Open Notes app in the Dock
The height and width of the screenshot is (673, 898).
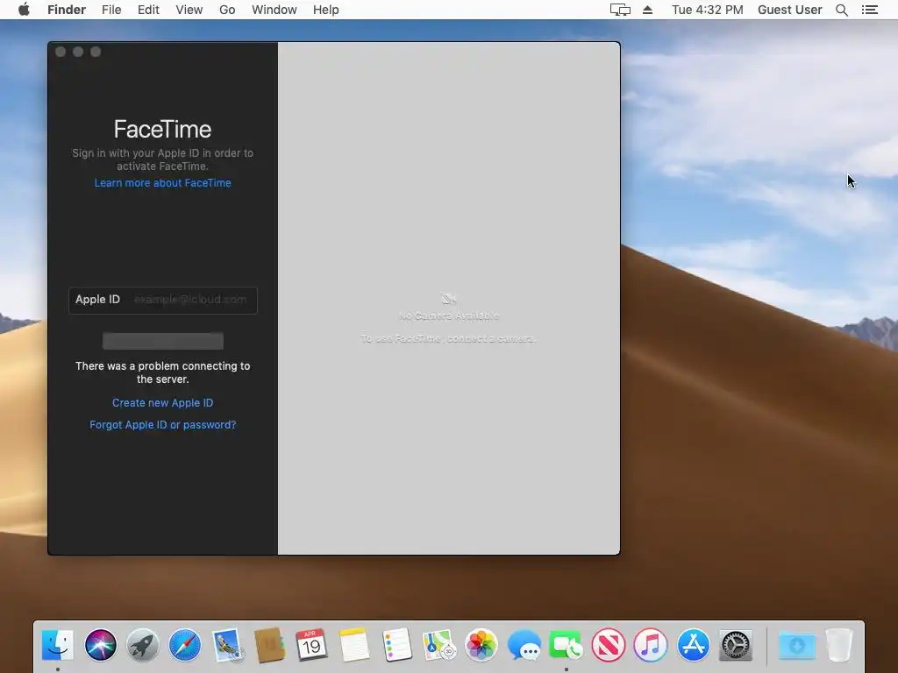coord(354,645)
